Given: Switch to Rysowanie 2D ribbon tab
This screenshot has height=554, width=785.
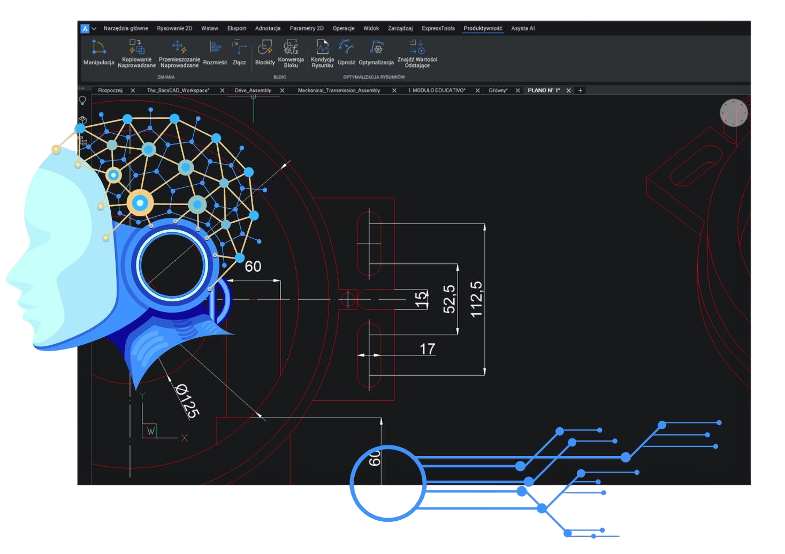Looking at the screenshot, I should 174,28.
